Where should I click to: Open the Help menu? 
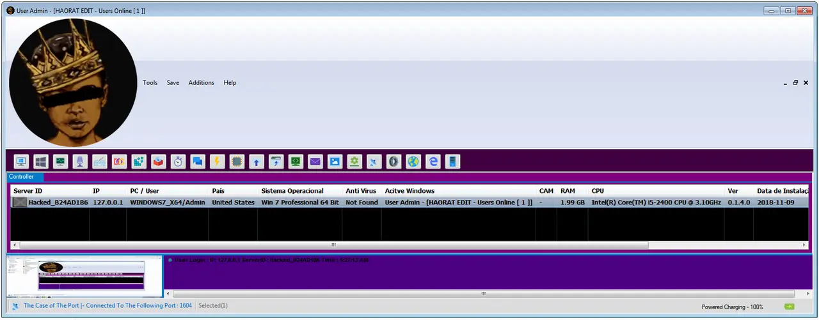coord(230,82)
